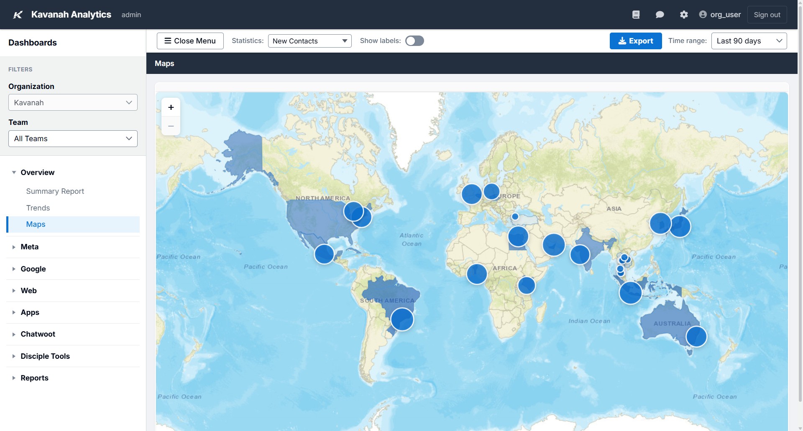The height and width of the screenshot is (431, 803).
Task: Click the Kavanah Analytics logo icon
Action: [x=18, y=15]
